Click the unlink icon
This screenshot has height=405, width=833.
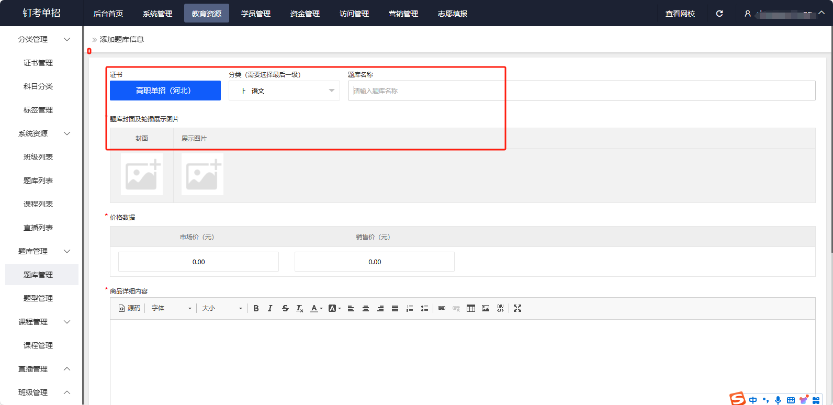tap(456, 308)
